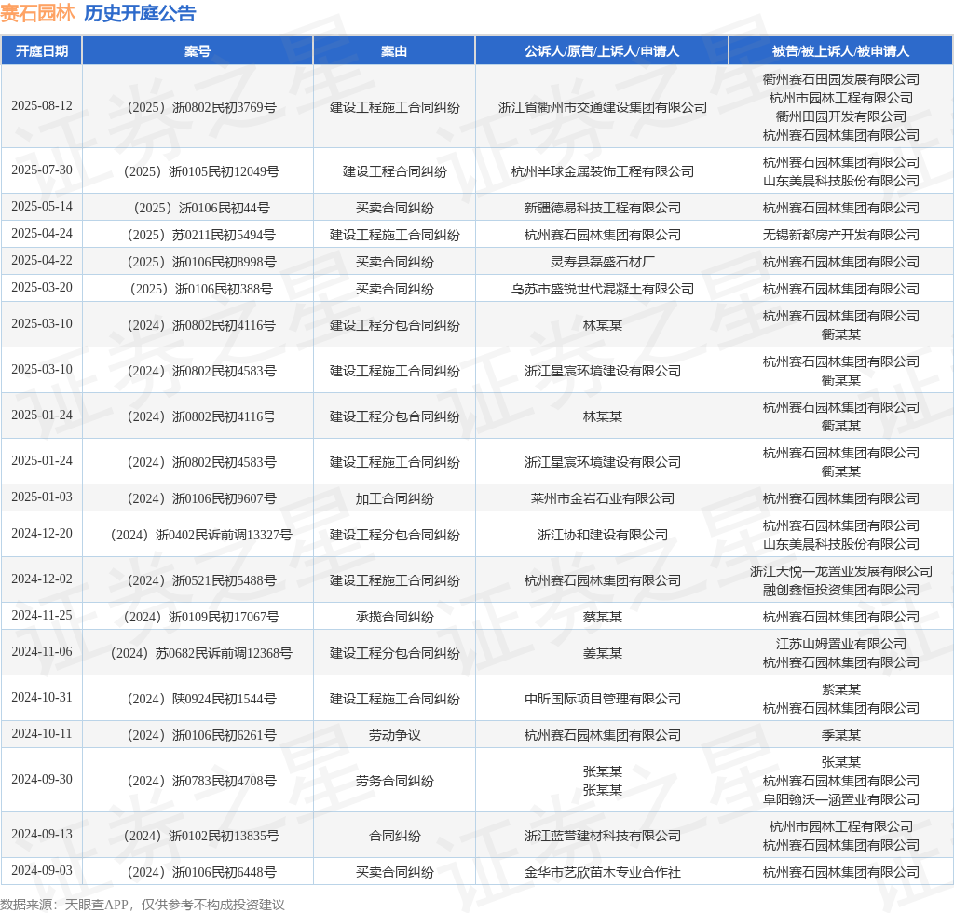Click defendant '衢州赛石田园发展有限公司'
Screen dimensions: 954x913
[841, 80]
